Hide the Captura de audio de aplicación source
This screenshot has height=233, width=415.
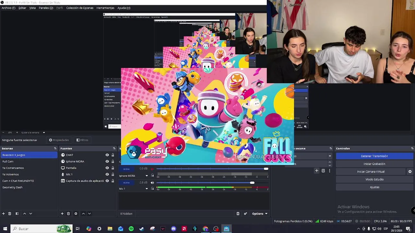click(x=107, y=181)
